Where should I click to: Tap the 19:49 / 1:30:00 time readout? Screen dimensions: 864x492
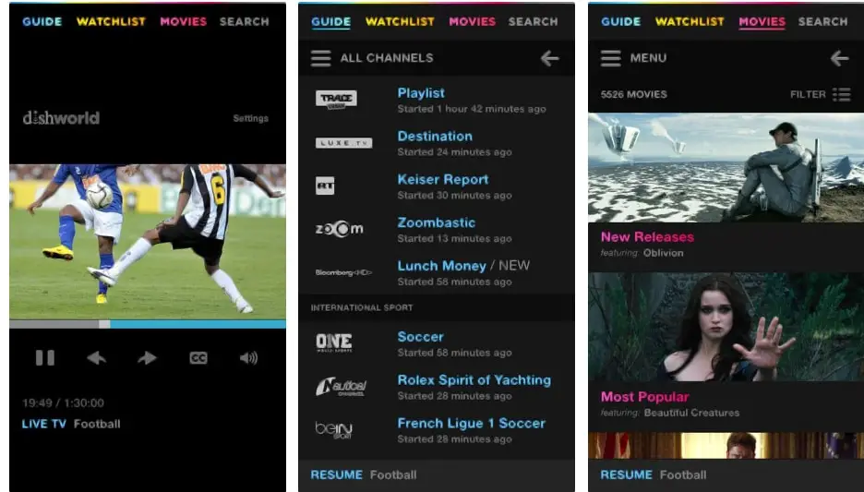(63, 402)
